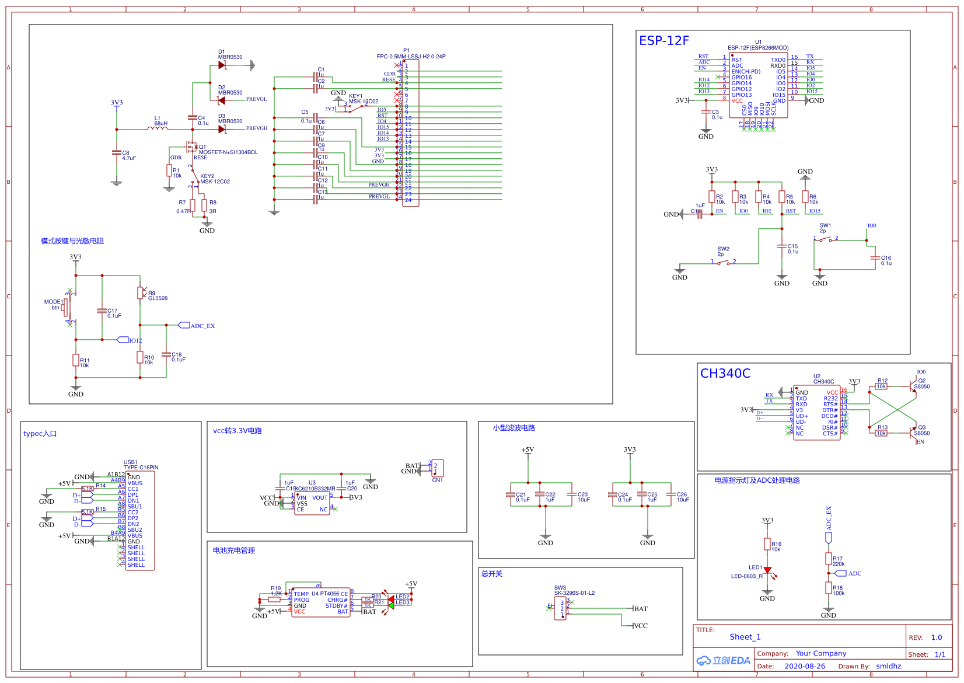Click the R18 100k resistor

click(x=829, y=588)
